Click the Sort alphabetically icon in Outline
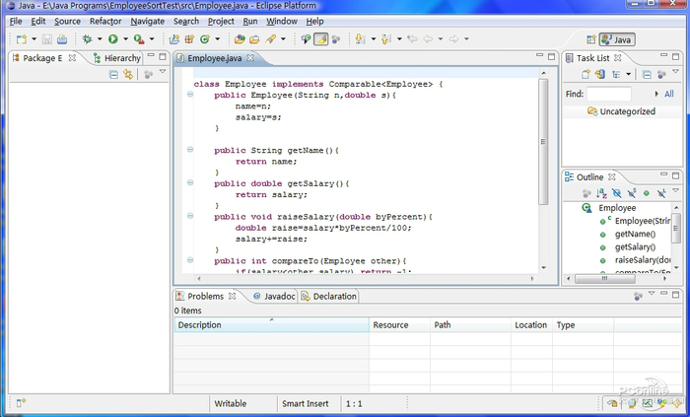 click(x=601, y=193)
